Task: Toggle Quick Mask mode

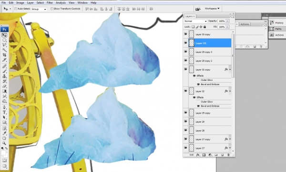Action: [x=4, y=161]
